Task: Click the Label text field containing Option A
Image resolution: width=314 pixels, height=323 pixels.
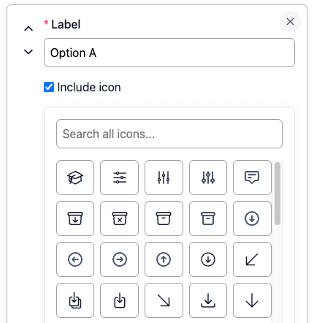Action: click(169, 53)
